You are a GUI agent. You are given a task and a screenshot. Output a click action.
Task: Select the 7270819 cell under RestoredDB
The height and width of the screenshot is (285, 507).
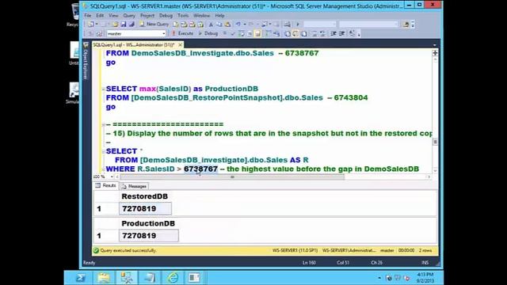pos(145,209)
